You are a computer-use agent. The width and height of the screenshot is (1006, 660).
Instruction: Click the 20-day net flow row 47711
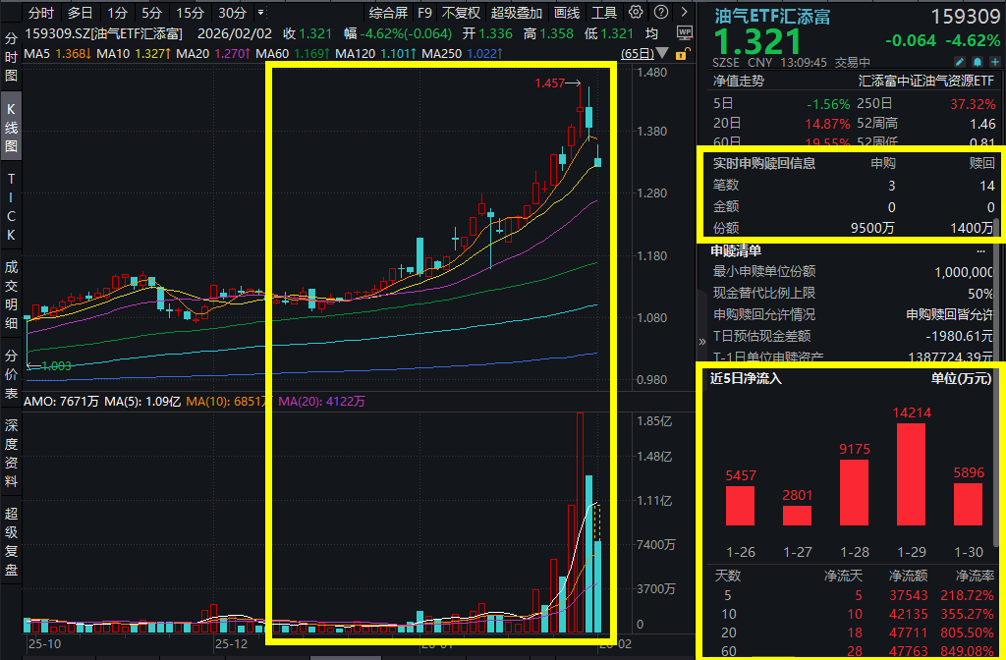854,633
